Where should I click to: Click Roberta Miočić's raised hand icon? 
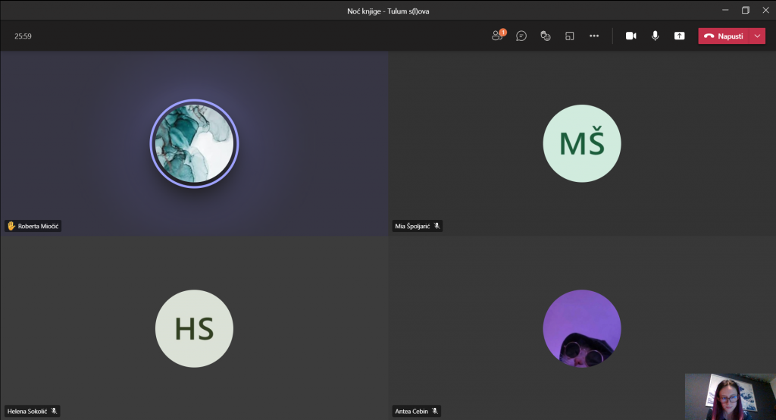tap(11, 226)
